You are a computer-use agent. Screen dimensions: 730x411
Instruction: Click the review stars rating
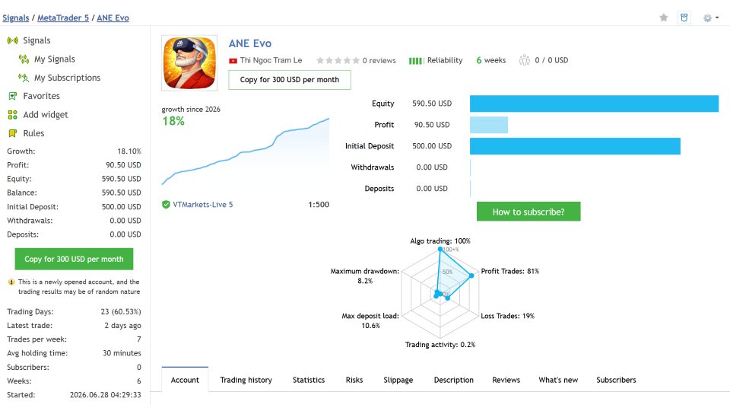click(x=338, y=61)
